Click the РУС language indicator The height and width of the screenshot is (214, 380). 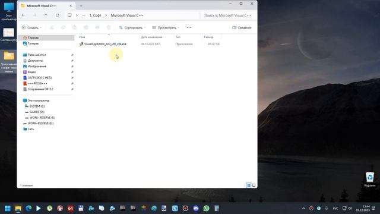click(335, 209)
